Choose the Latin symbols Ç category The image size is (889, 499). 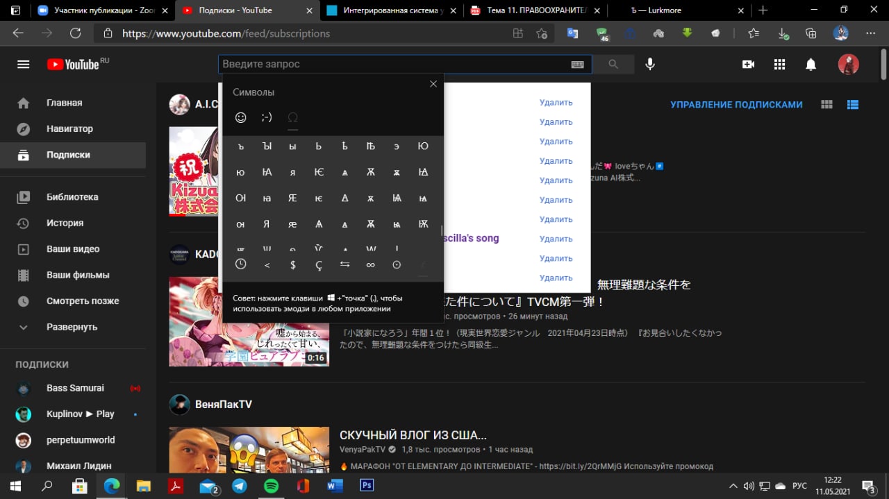(319, 264)
